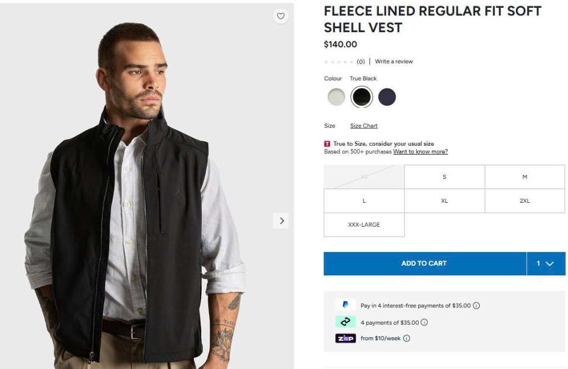Click the Zip logo icon

(x=345, y=338)
